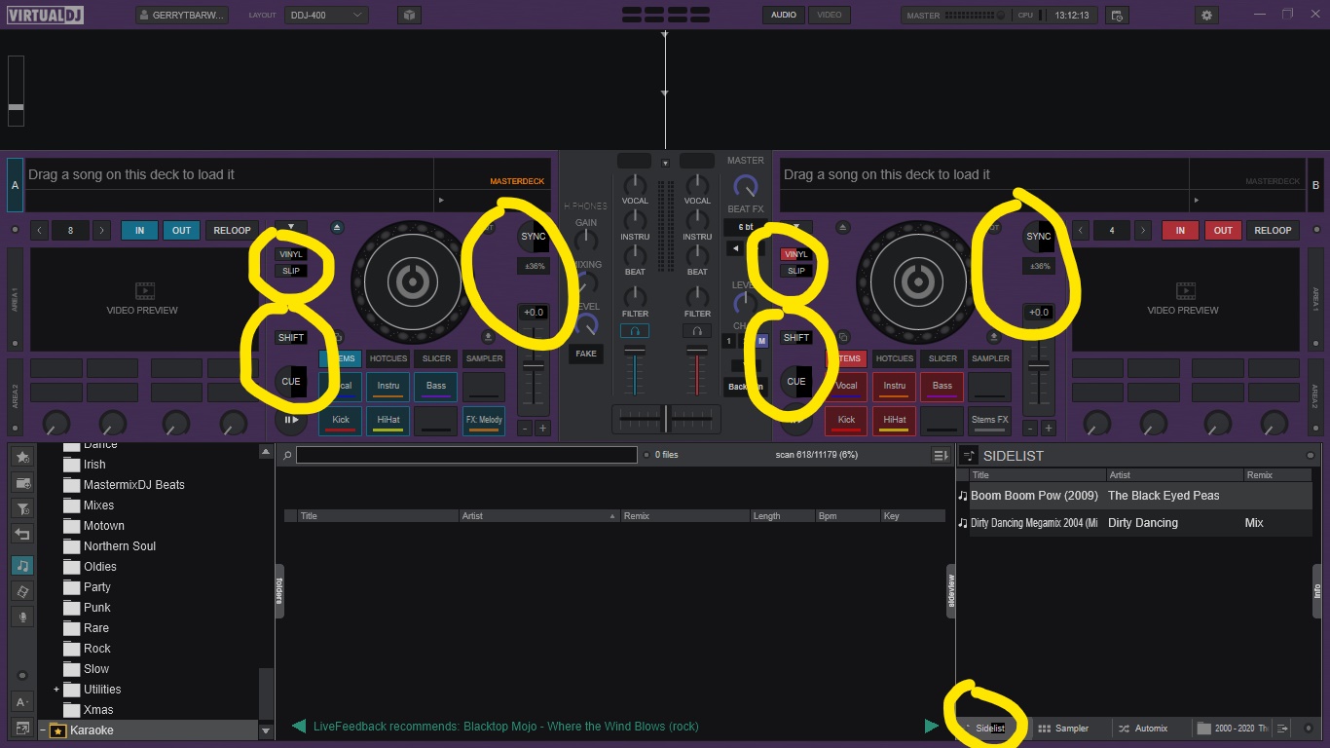The height and width of the screenshot is (748, 1330).
Task: Click left deck headphone PFL icon in mixer
Action: point(635,331)
